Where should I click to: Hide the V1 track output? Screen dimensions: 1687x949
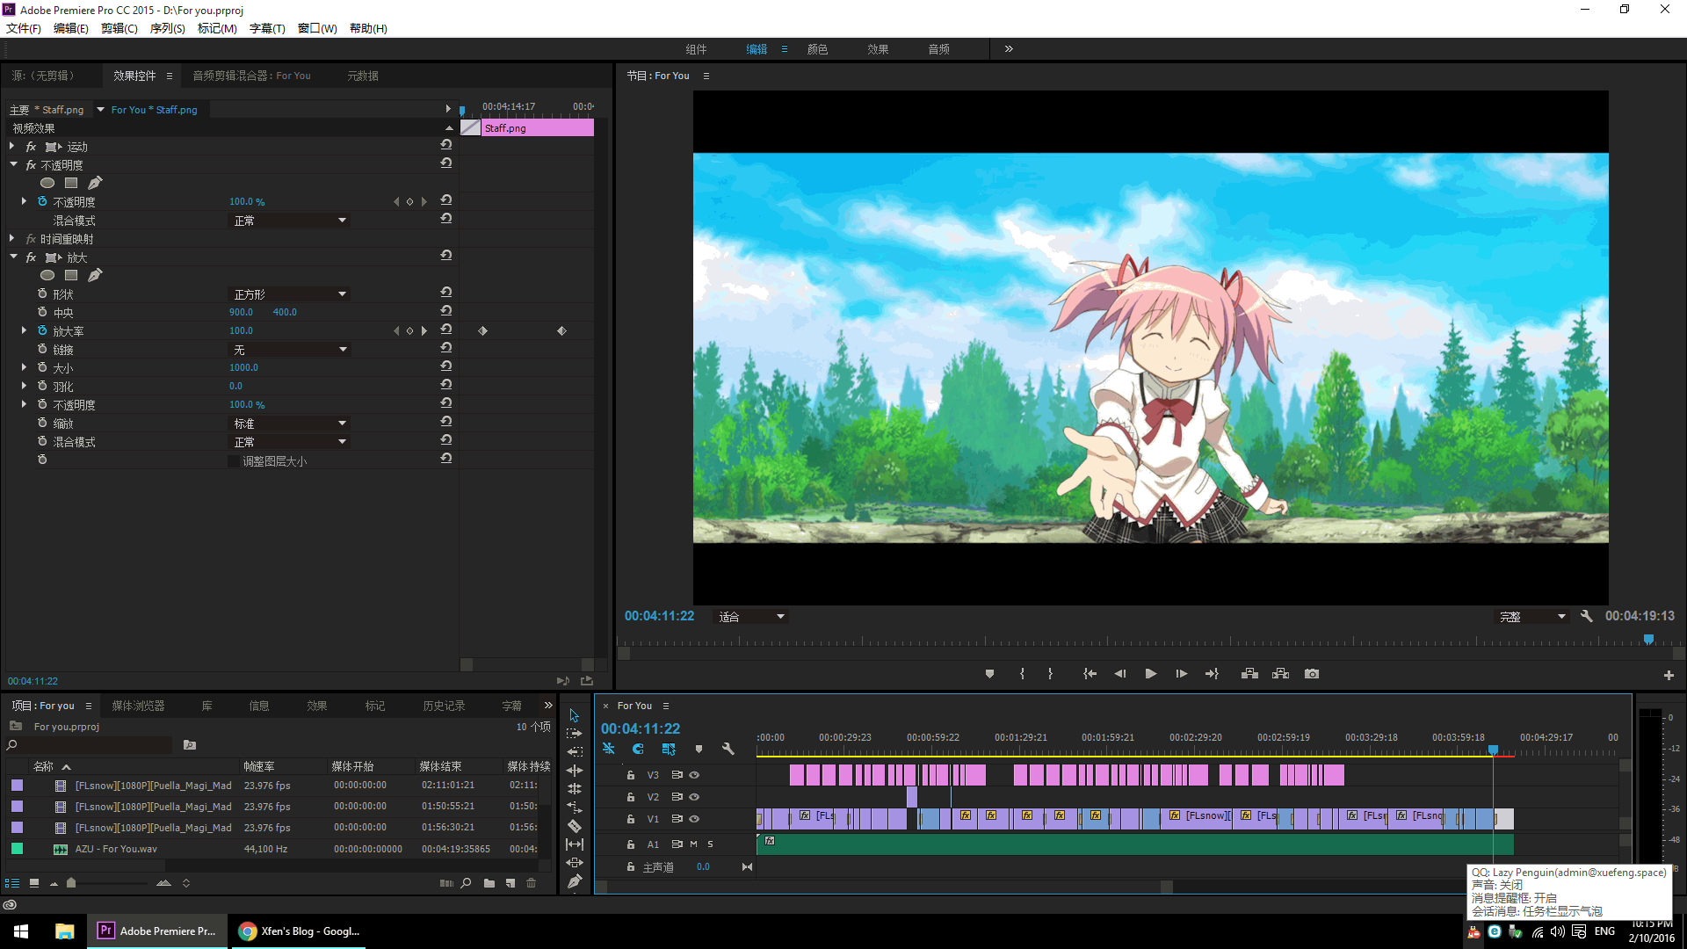click(x=694, y=819)
